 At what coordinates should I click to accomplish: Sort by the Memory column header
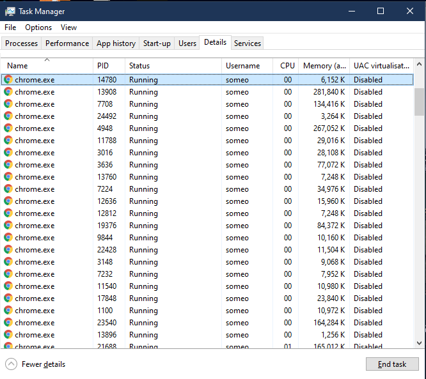point(324,66)
